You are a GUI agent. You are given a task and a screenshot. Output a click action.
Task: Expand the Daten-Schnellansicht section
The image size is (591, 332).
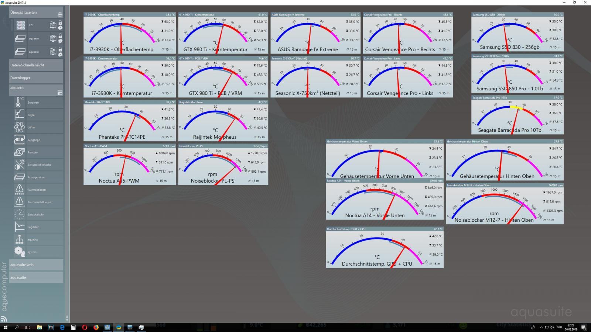[x=36, y=65]
